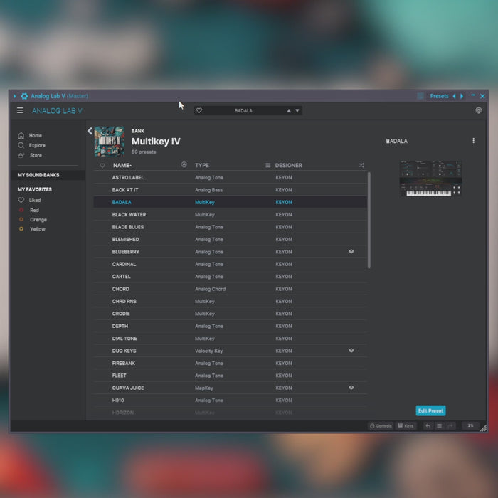Screen dimensions: 498x498
Task: Select the previous preset with up arrow
Action: pyautogui.click(x=288, y=111)
